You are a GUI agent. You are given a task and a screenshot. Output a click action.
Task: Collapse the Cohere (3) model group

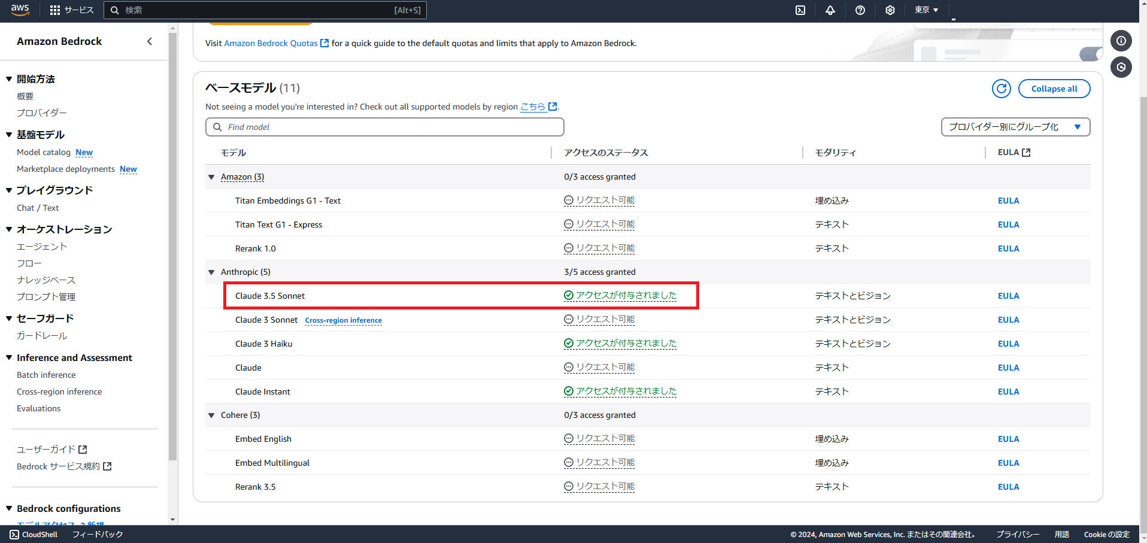point(211,415)
